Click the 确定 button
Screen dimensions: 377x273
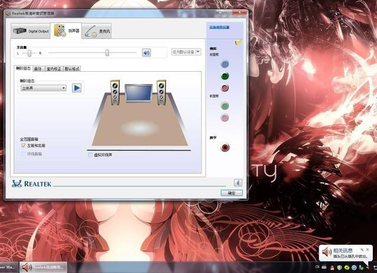(x=232, y=192)
